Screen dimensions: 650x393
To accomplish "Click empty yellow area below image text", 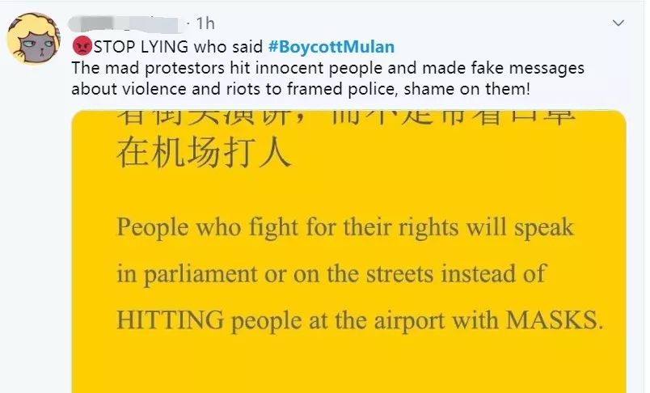I will pyautogui.click(x=348, y=365).
